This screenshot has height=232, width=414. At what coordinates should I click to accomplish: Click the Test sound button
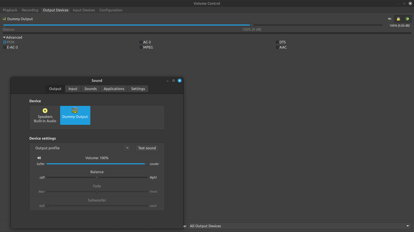click(147, 148)
